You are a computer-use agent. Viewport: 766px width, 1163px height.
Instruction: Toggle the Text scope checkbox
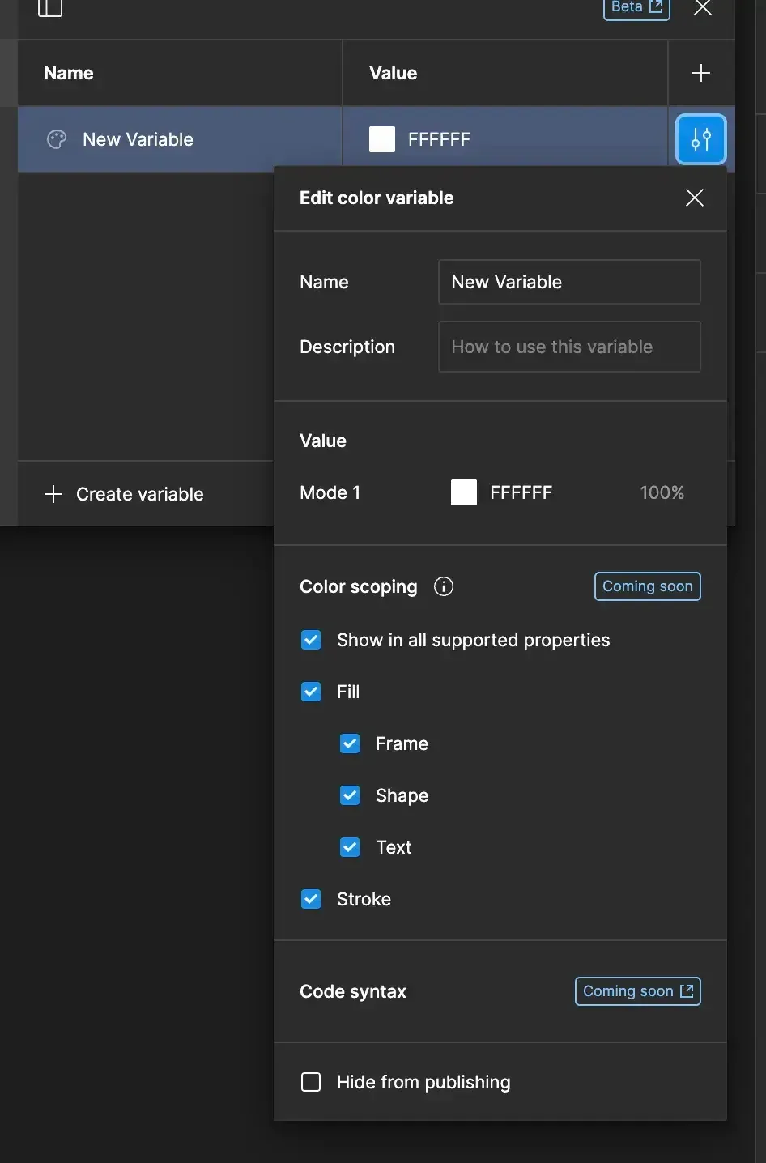tap(350, 847)
